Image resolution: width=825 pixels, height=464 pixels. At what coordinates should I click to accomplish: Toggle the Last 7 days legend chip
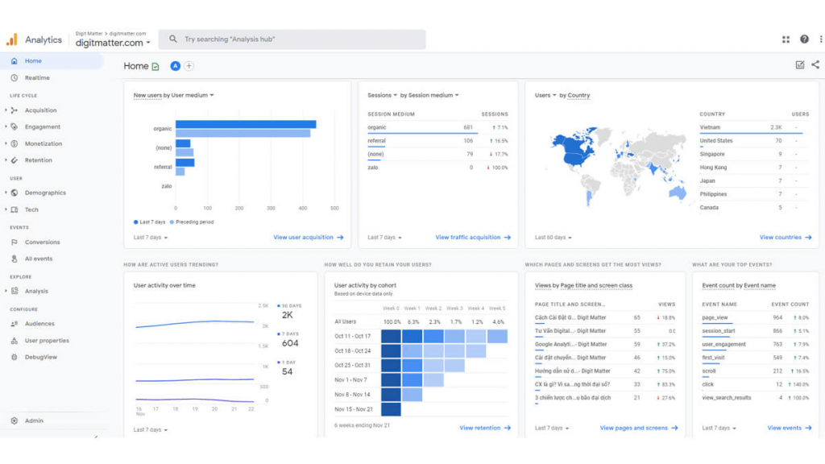[147, 222]
